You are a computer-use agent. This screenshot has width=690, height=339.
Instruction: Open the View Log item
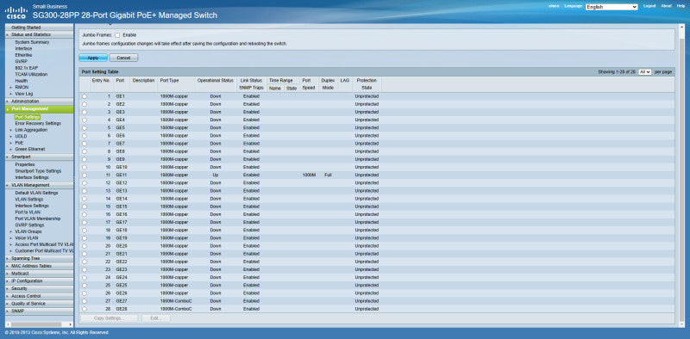coord(24,94)
